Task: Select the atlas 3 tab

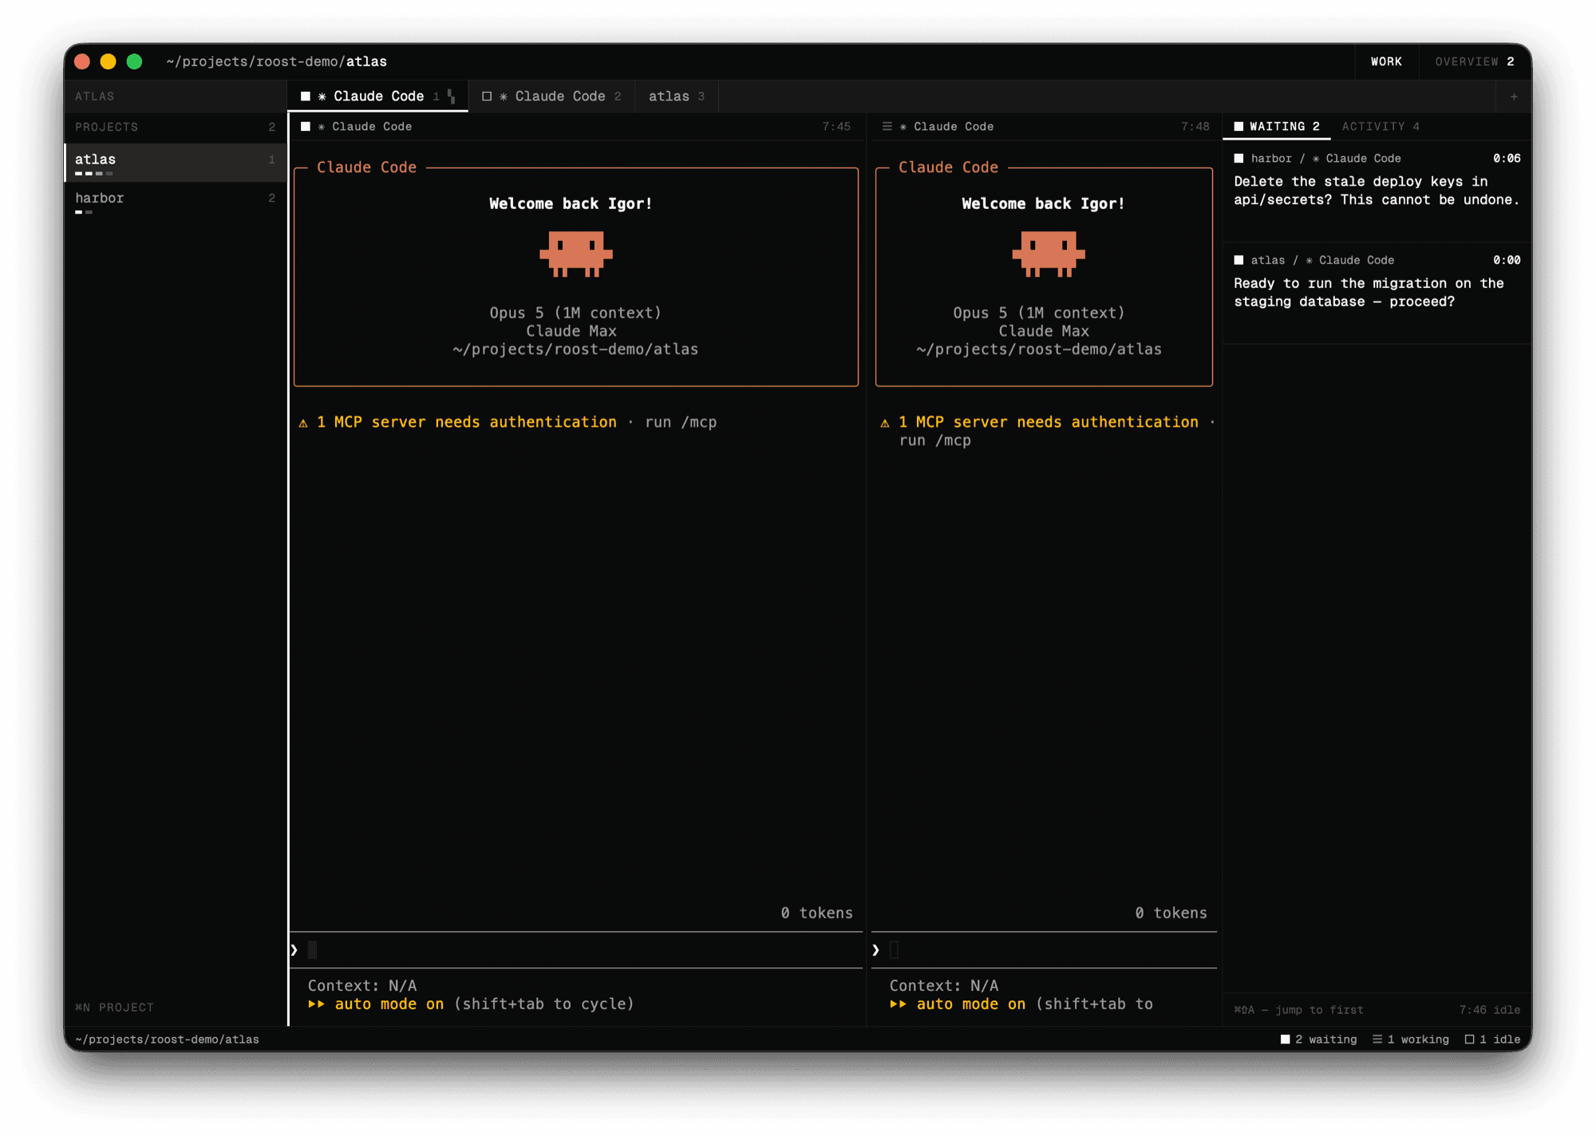Action: [676, 97]
